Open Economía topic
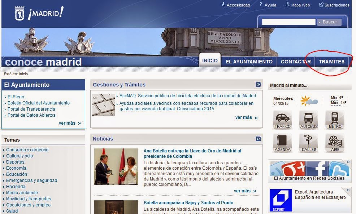 pos(16,168)
